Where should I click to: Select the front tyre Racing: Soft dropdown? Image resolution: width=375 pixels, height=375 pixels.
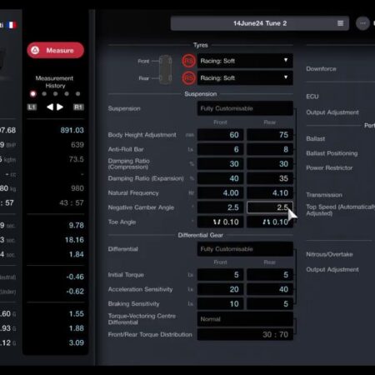pos(245,61)
